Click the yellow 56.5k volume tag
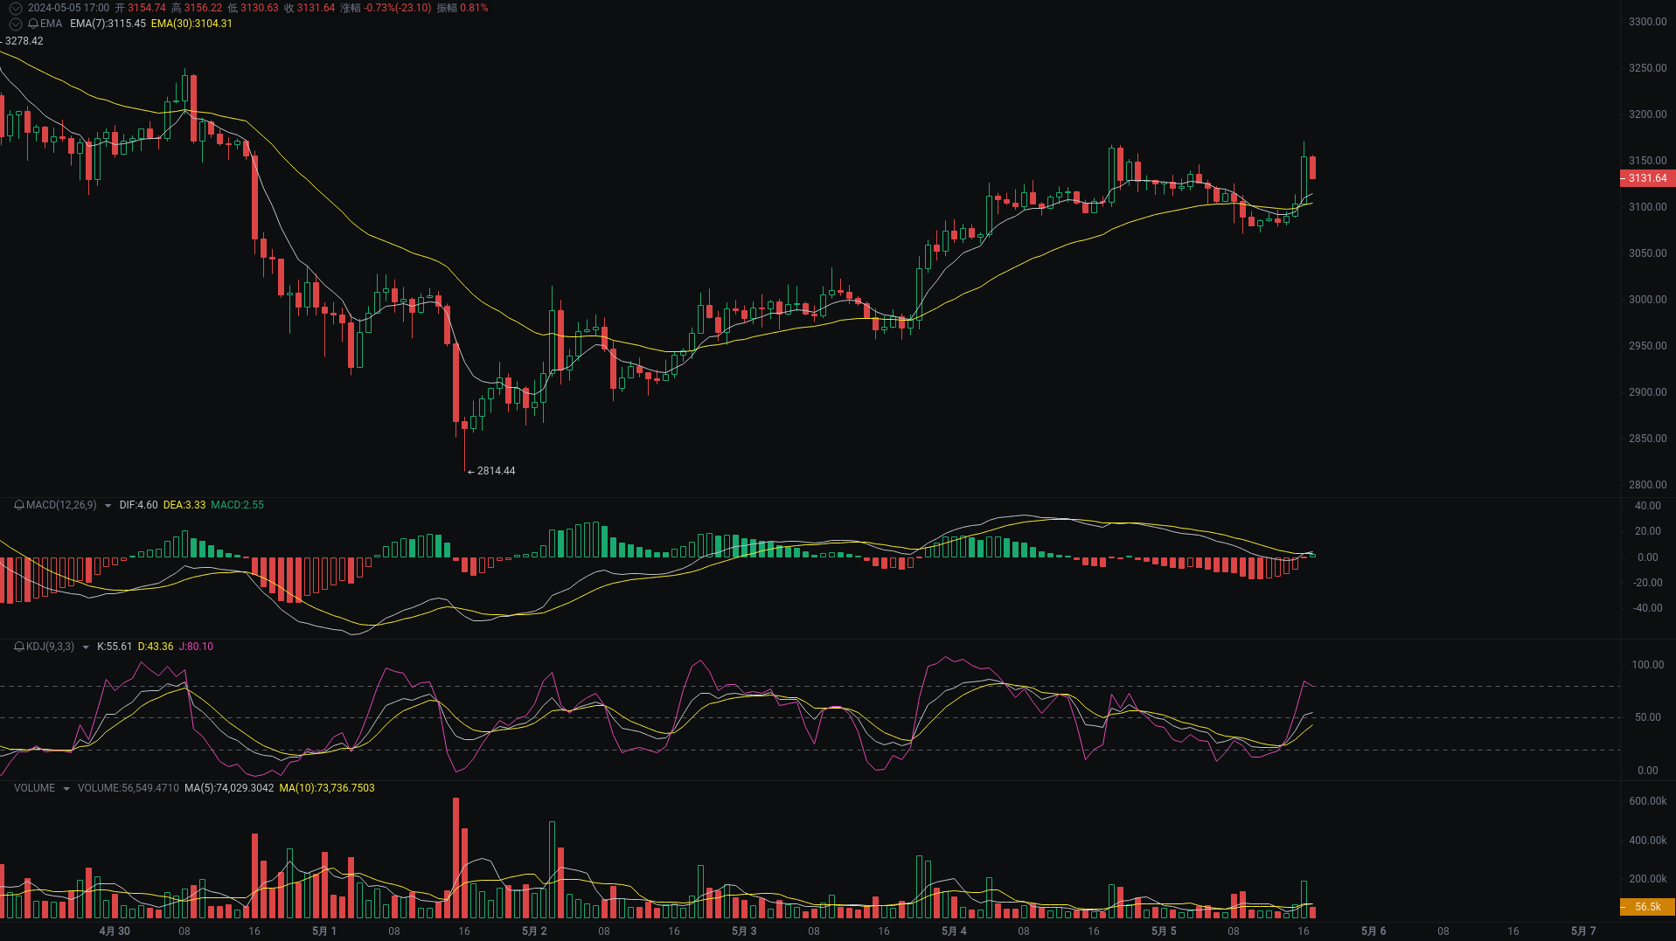 1646,907
